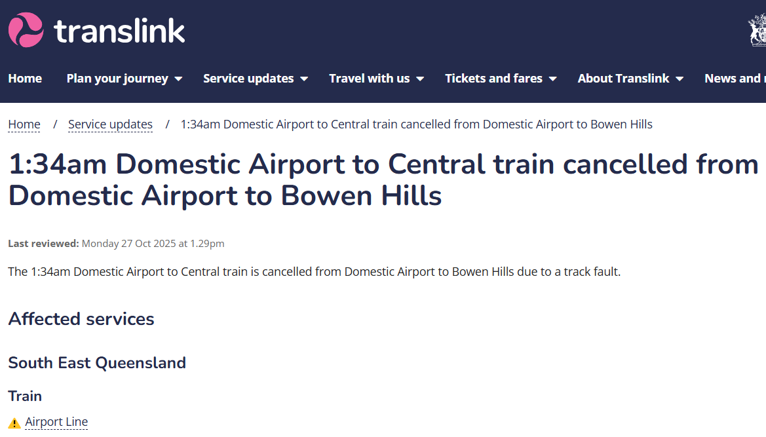Expand the Tickets and fares dropdown arrow

pyautogui.click(x=553, y=79)
